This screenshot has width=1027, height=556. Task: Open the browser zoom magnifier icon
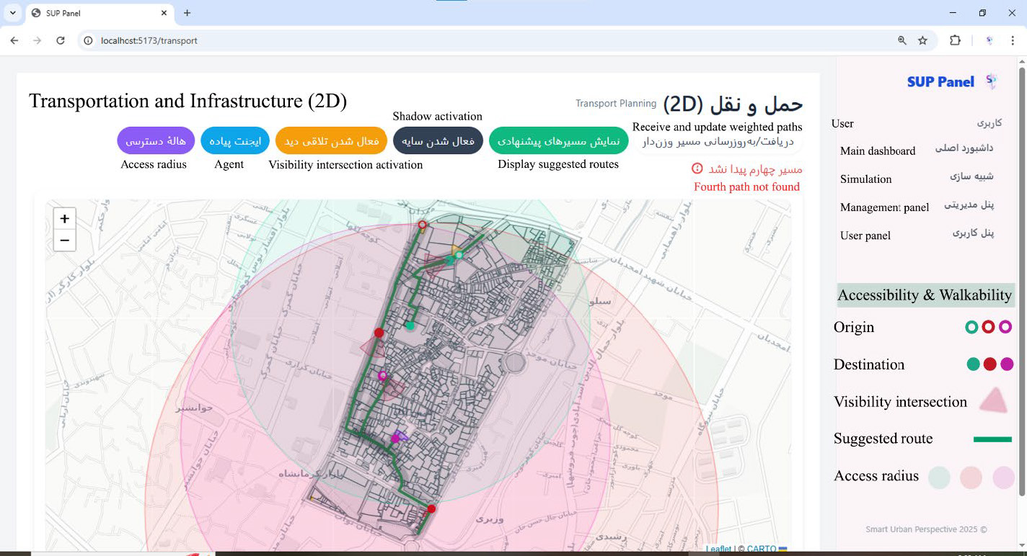[902, 40]
